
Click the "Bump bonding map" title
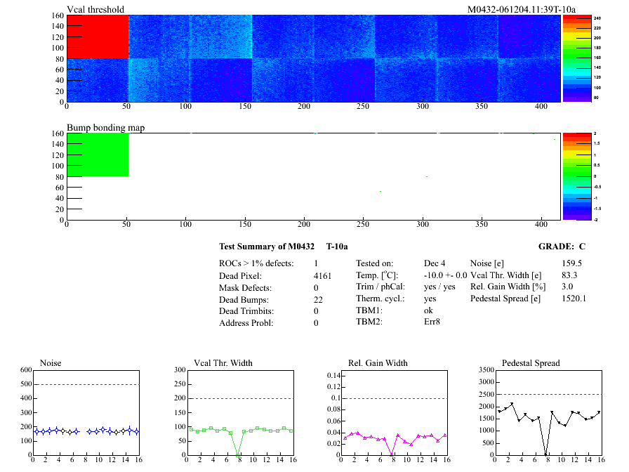[x=105, y=128]
